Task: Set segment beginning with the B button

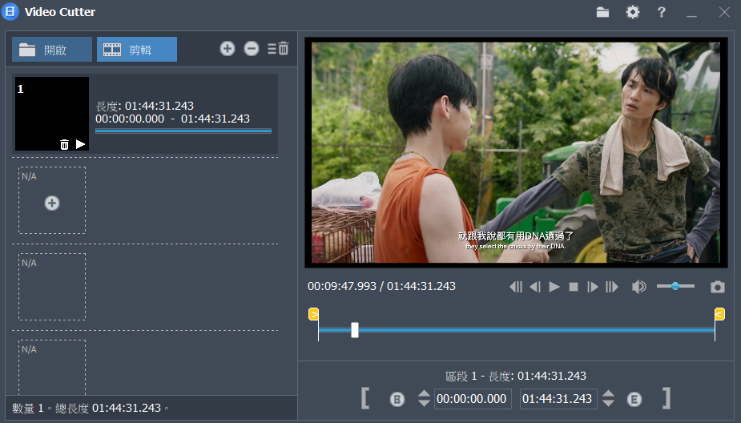Action: click(397, 399)
